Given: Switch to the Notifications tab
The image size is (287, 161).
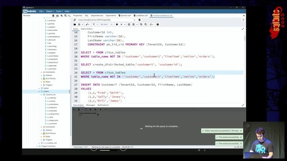Looking at the screenshot, I should (x=103, y=105).
